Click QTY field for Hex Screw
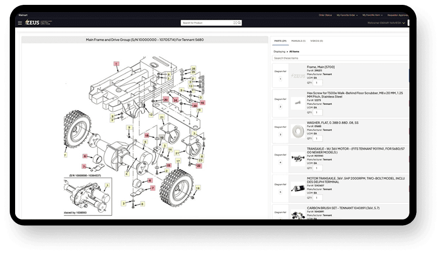The height and width of the screenshot is (255, 441). pyautogui.click(x=318, y=112)
